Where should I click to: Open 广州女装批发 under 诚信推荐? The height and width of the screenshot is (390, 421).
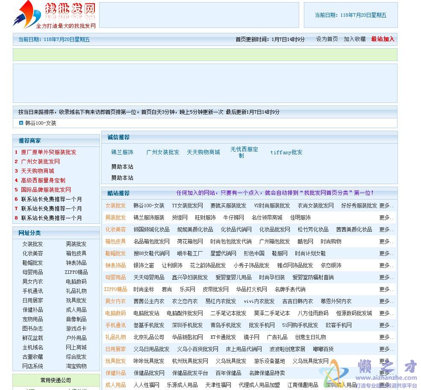tap(163, 152)
